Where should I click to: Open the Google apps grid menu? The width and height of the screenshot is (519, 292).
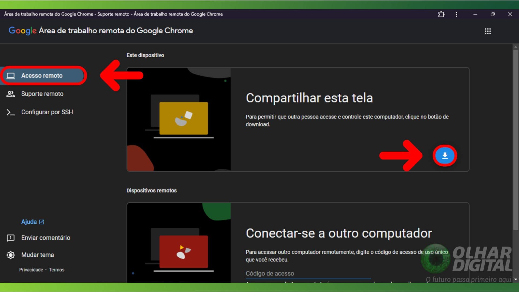click(x=488, y=31)
